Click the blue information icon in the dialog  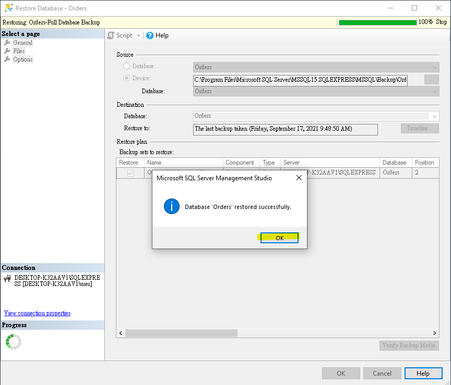click(172, 206)
